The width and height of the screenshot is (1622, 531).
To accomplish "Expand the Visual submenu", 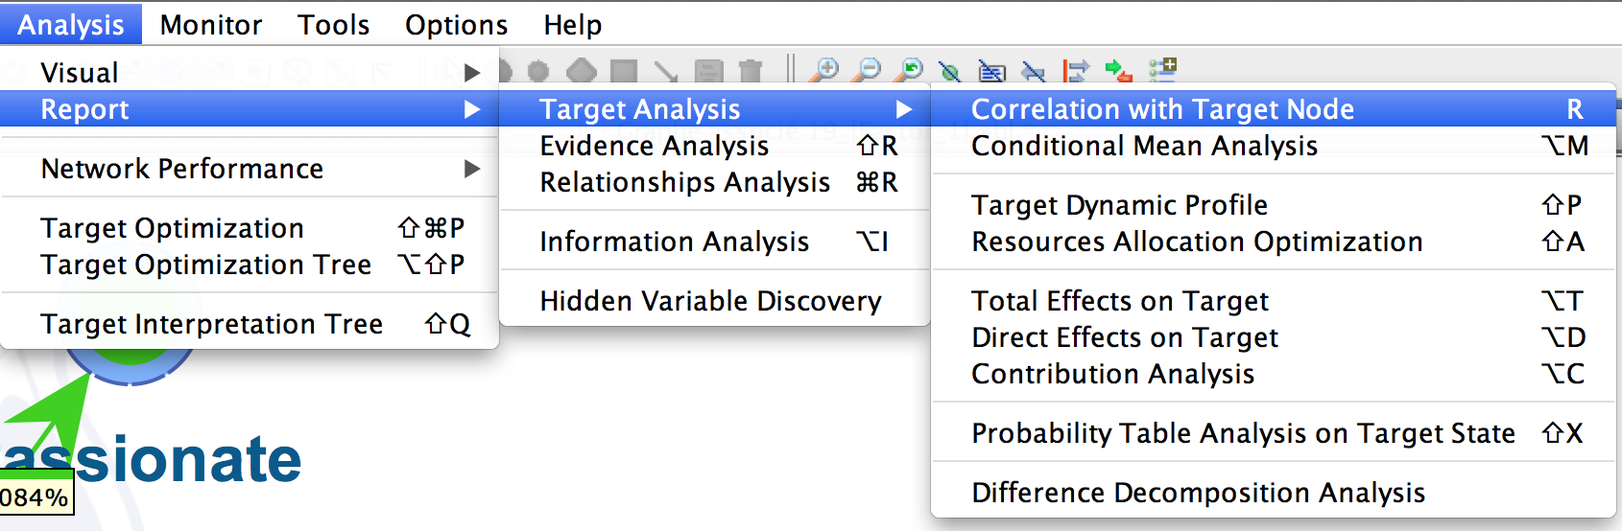I will (250, 72).
